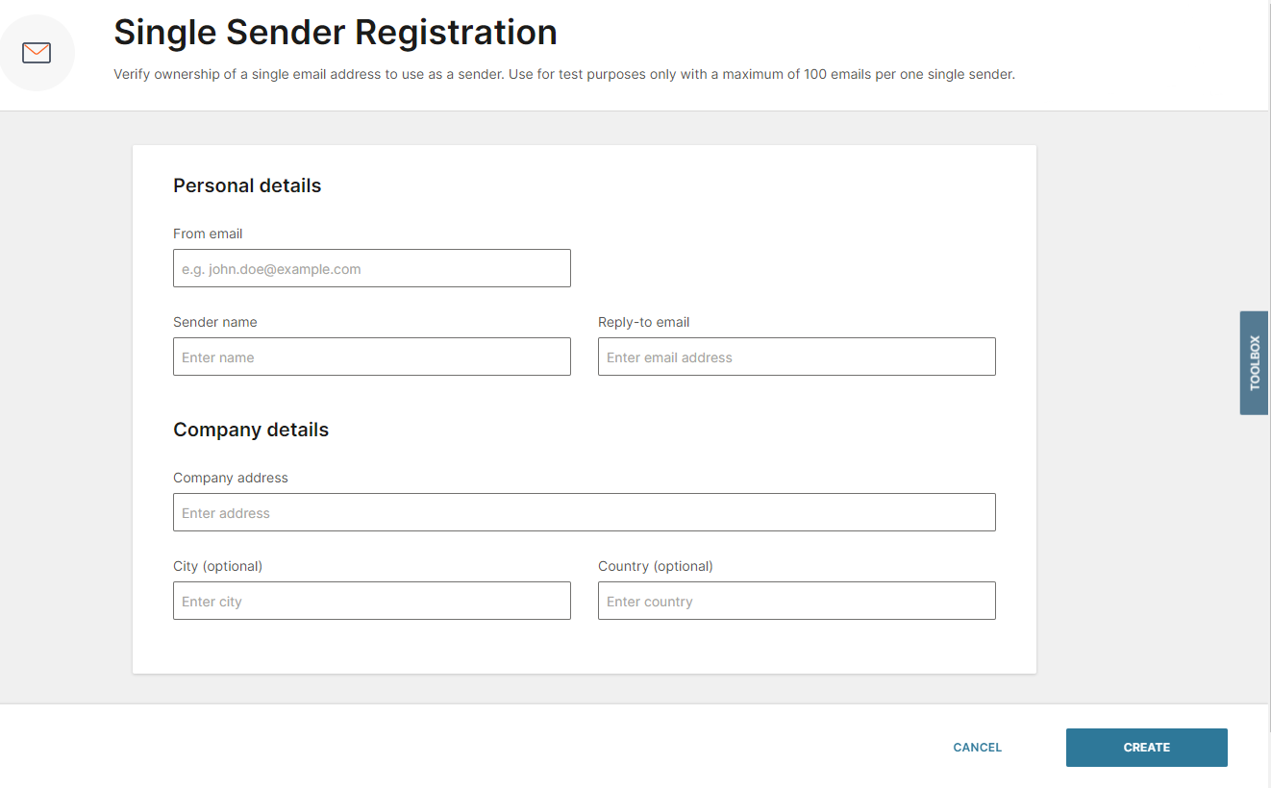The image size is (1271, 788).
Task: Click the "City (optional)" label
Action: [x=217, y=566]
